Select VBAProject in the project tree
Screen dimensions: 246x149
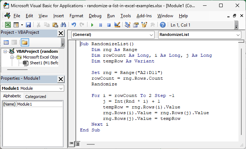coord(37,51)
